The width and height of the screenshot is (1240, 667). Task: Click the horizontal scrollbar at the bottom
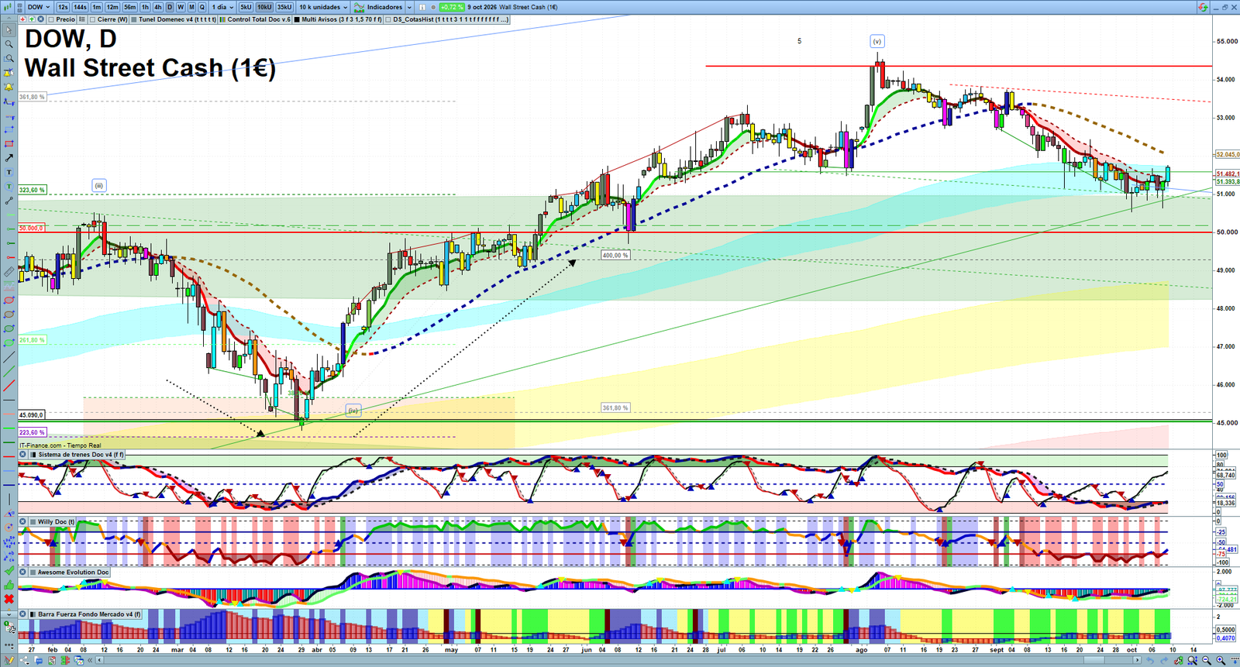(617, 660)
